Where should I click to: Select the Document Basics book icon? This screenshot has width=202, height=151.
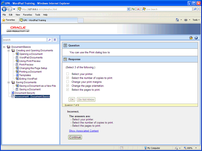(x=9, y=47)
